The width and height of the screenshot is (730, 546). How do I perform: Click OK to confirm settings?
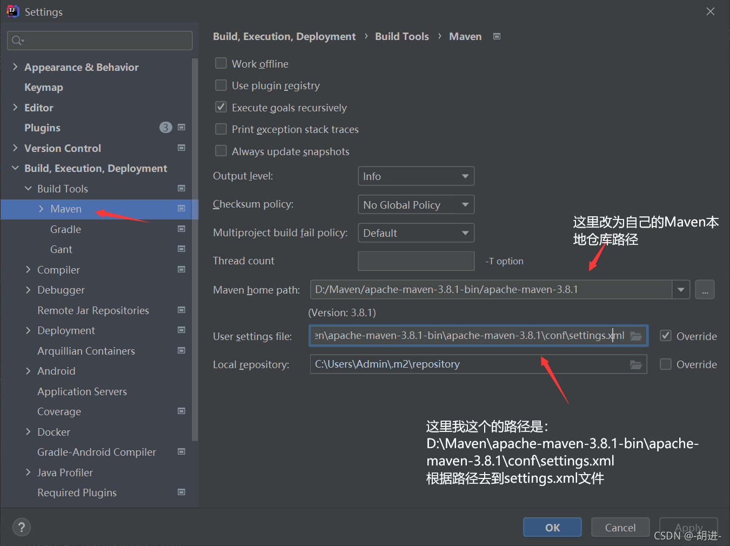pos(552,527)
